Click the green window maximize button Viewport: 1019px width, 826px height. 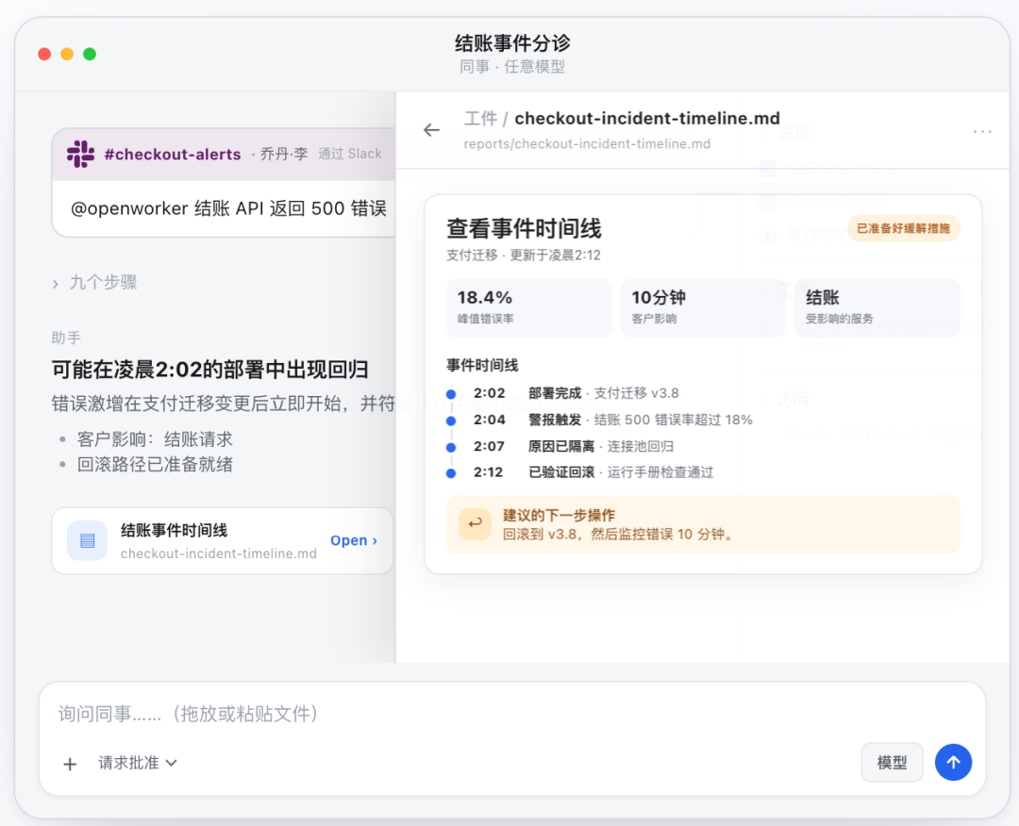pos(90,54)
